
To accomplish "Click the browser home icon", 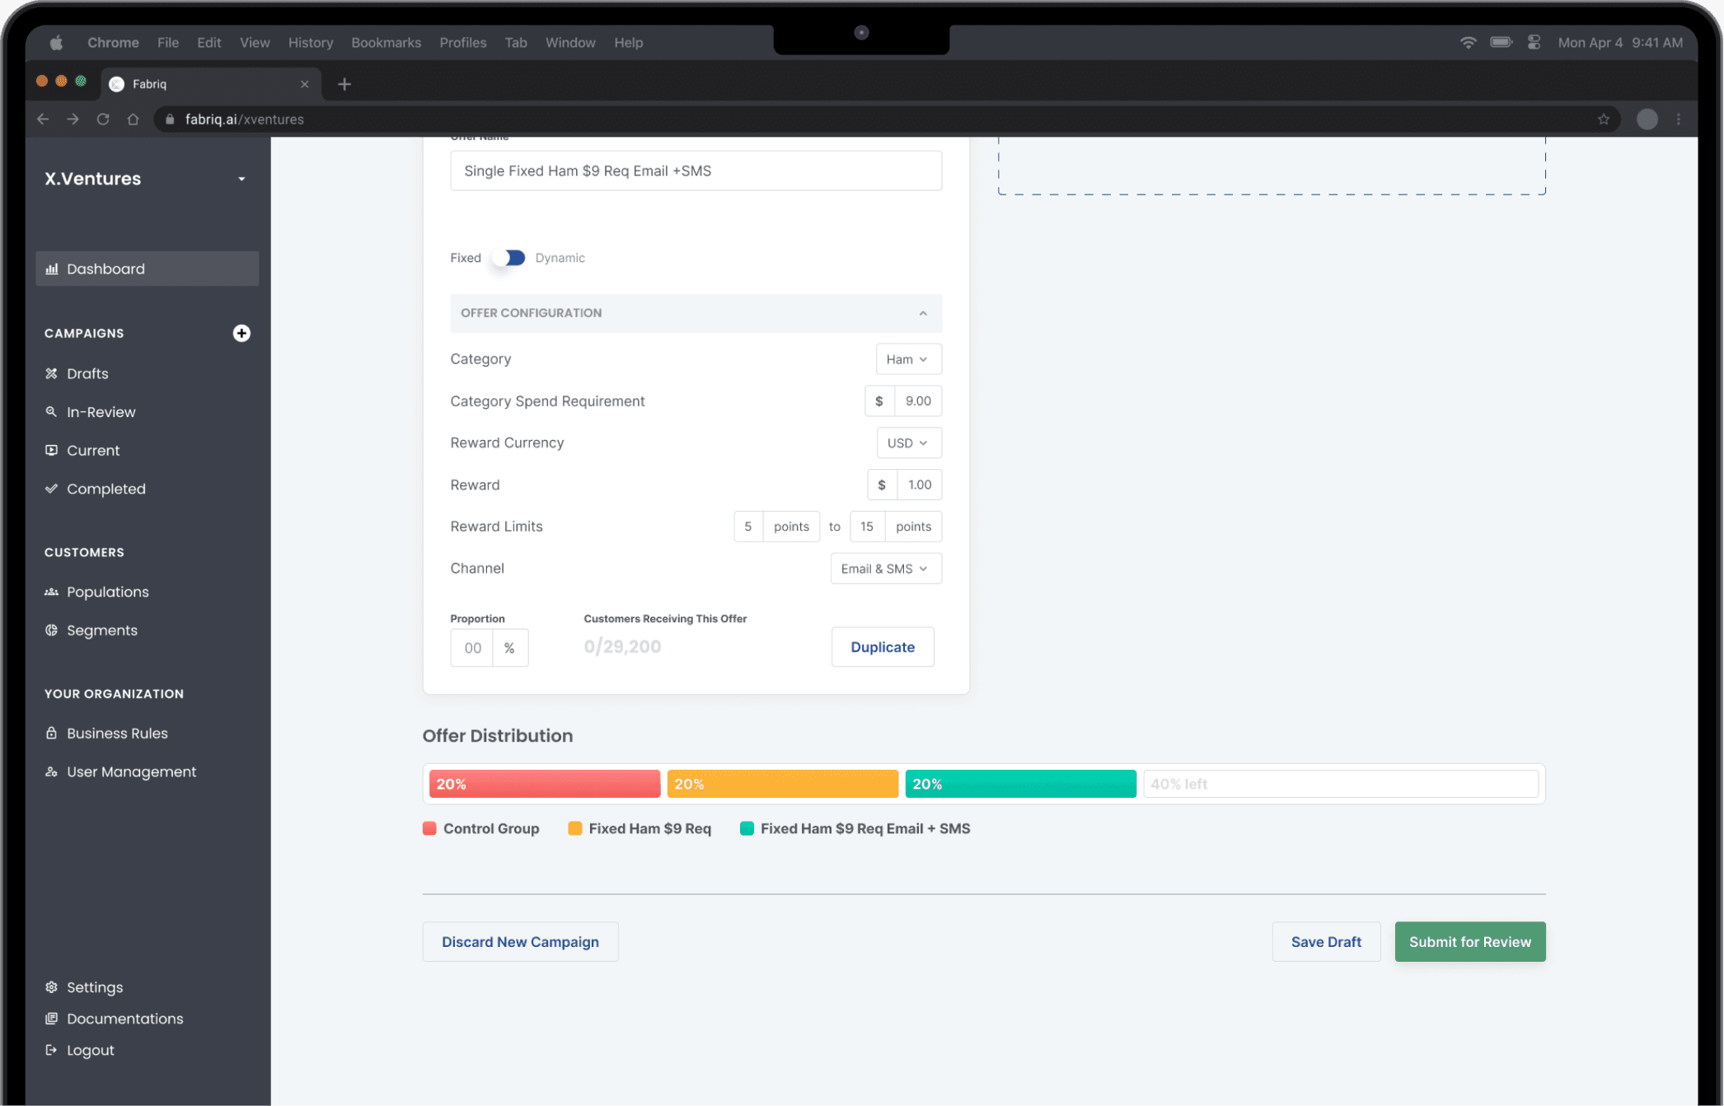I will (x=133, y=120).
